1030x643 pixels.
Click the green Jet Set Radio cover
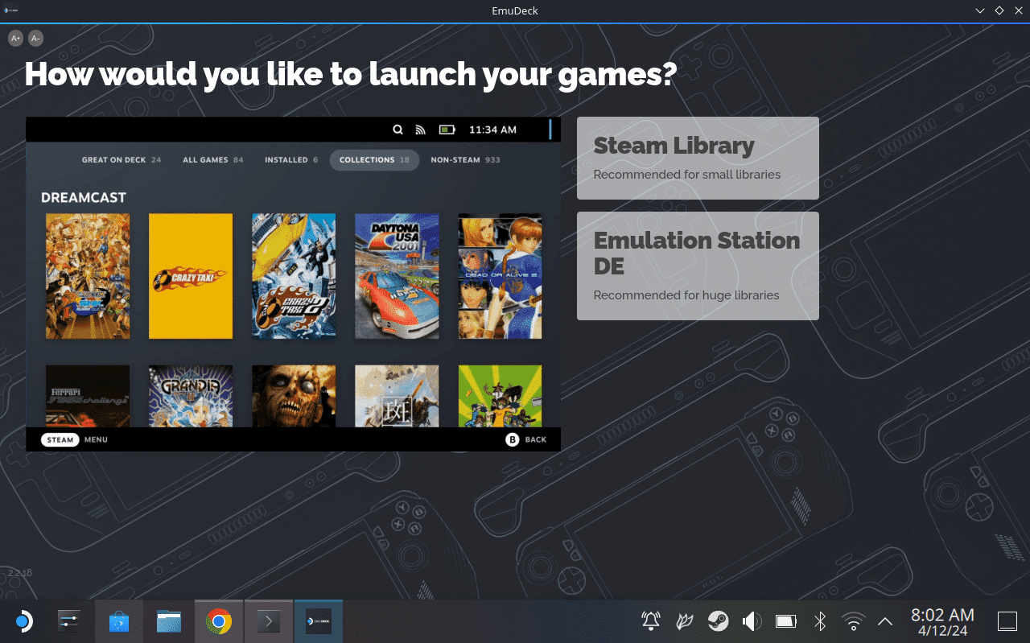click(500, 396)
